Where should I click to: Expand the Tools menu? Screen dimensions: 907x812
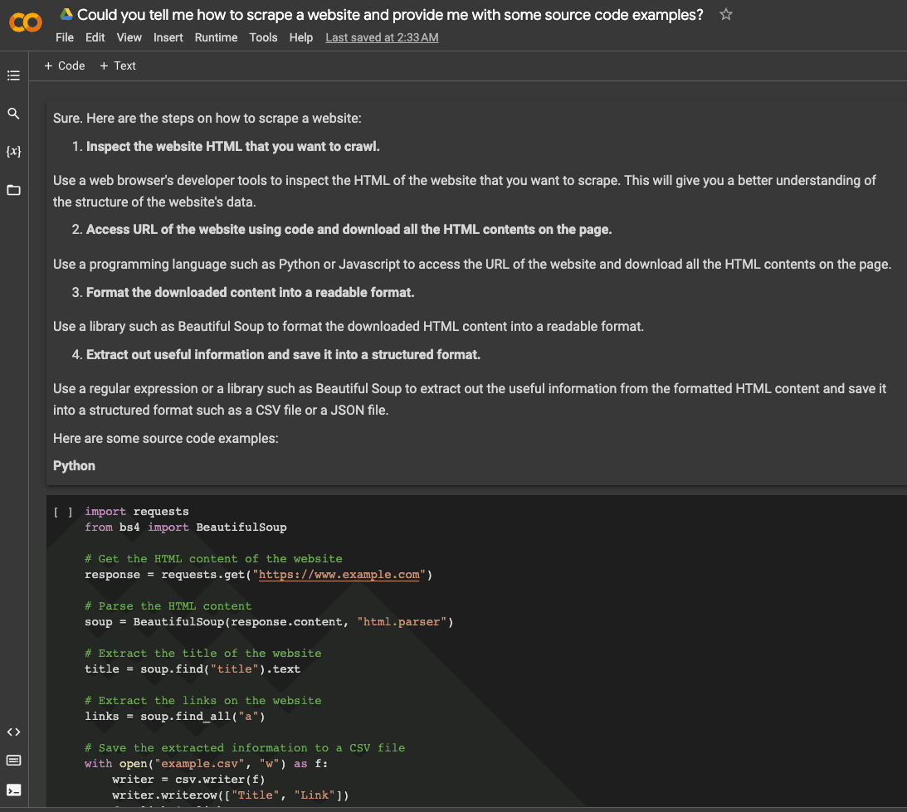coord(263,37)
